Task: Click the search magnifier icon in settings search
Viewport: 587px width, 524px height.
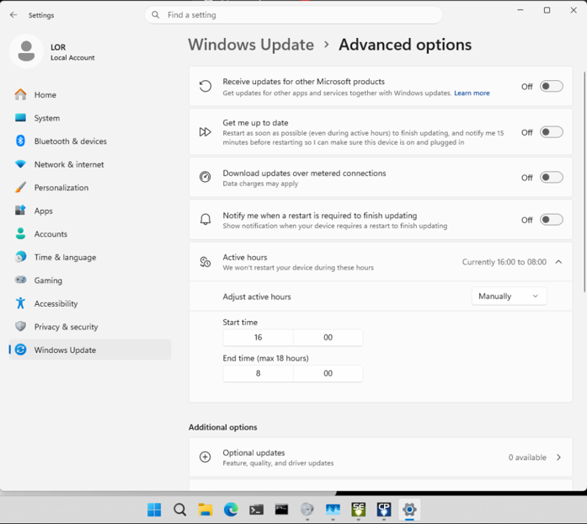Action: [155, 15]
